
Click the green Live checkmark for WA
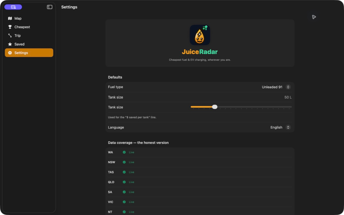point(124,152)
